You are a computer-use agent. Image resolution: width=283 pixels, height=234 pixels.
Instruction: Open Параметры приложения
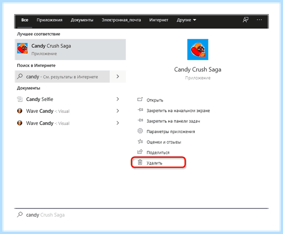point(171,132)
